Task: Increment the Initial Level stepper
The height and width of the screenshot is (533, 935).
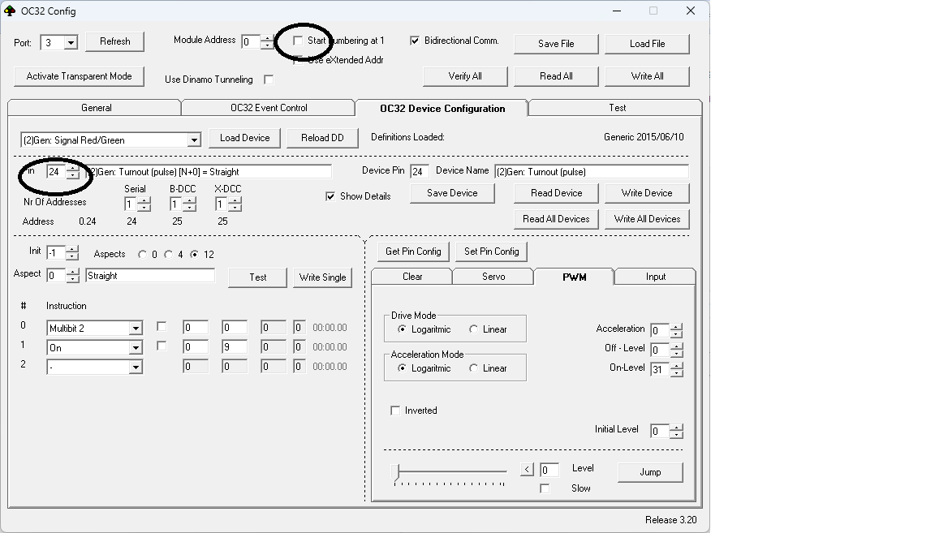Action: tap(677, 428)
